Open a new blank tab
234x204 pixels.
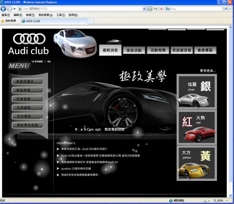click(x=90, y=21)
